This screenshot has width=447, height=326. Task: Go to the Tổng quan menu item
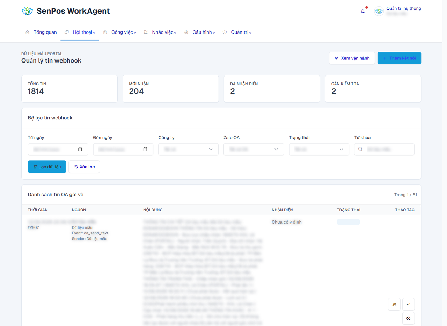click(41, 32)
